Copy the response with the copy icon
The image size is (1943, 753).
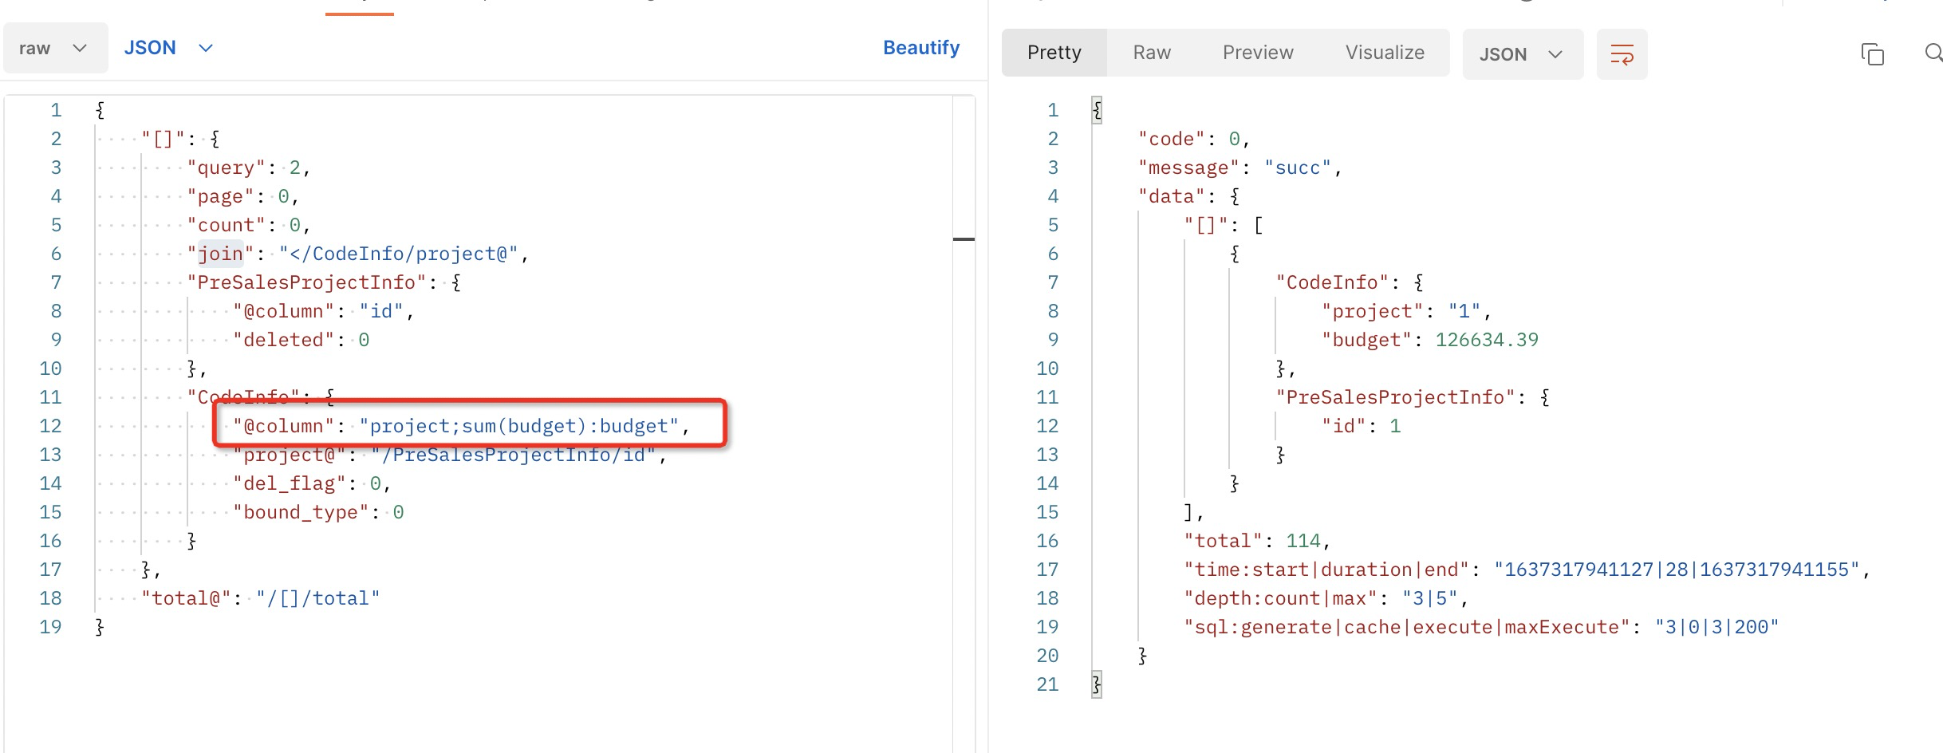pyautogui.click(x=1872, y=54)
